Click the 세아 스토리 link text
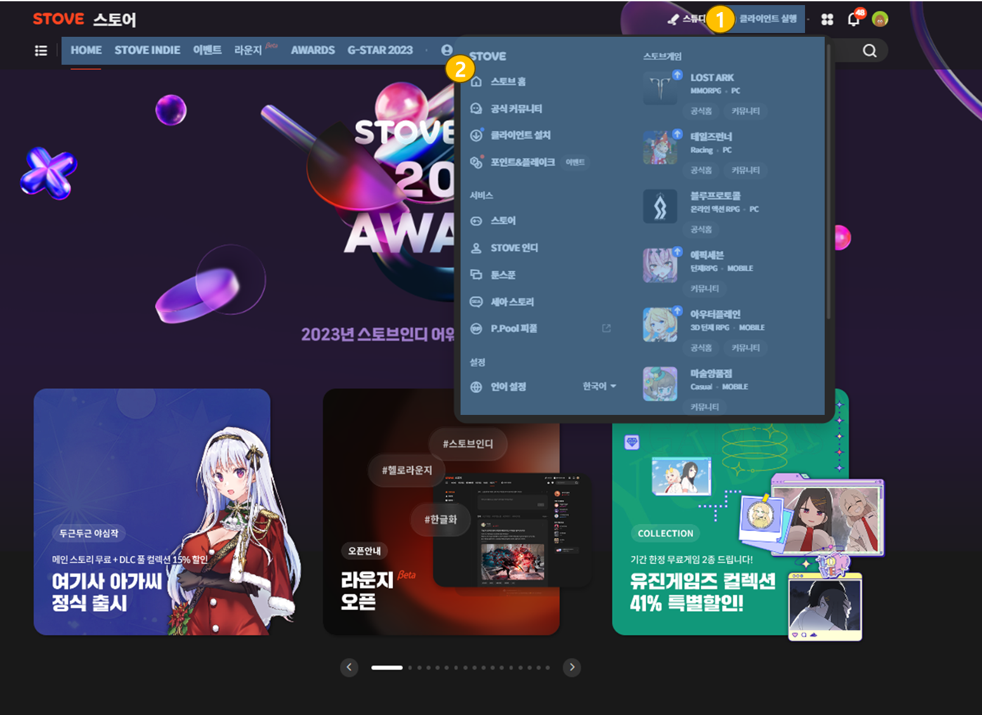The width and height of the screenshot is (982, 715). [x=512, y=302]
